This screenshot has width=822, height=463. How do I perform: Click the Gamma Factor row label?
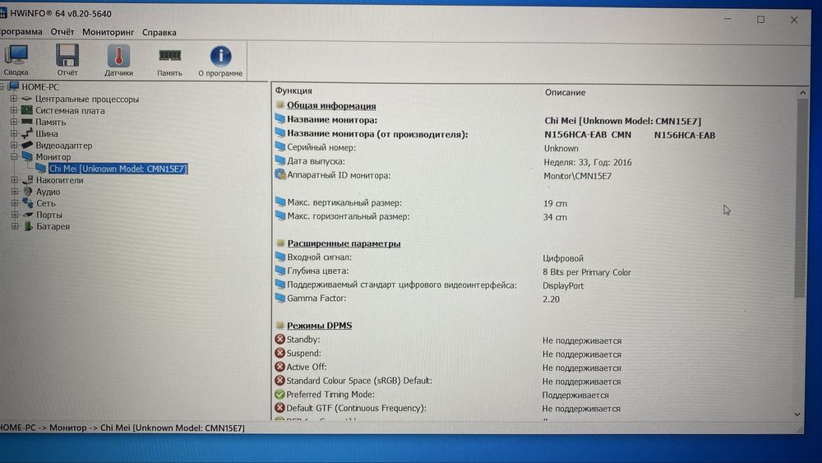(x=316, y=298)
